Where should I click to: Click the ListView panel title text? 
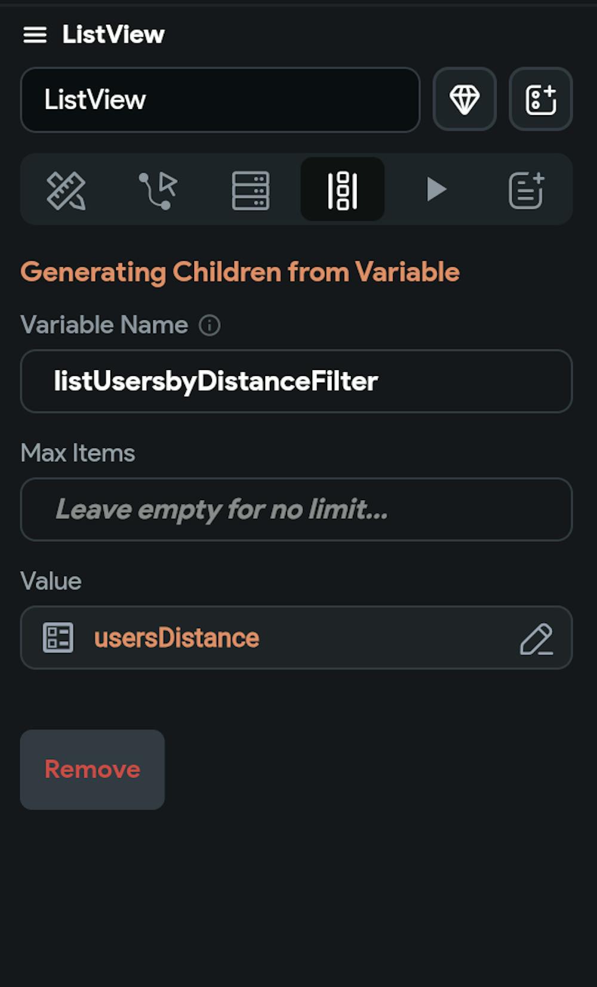(x=113, y=35)
